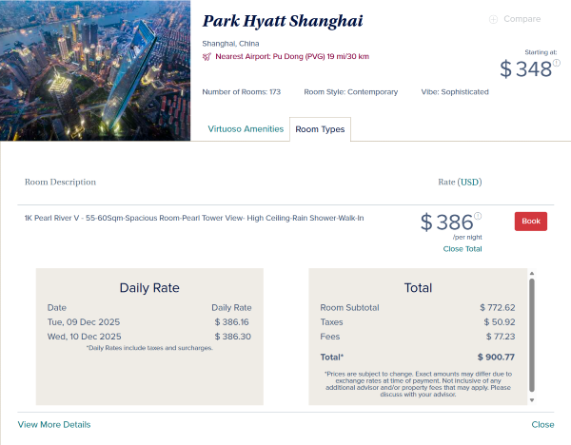Open the Park Hyatt Shanghai skyline photo

(95, 69)
